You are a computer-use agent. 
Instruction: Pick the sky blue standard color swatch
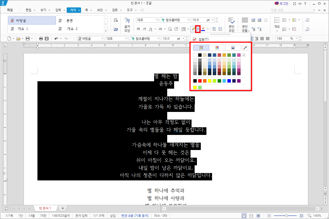coord(224,81)
